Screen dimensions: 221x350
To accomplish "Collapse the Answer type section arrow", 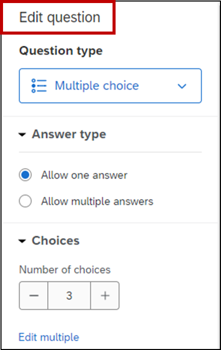I will tap(22, 135).
